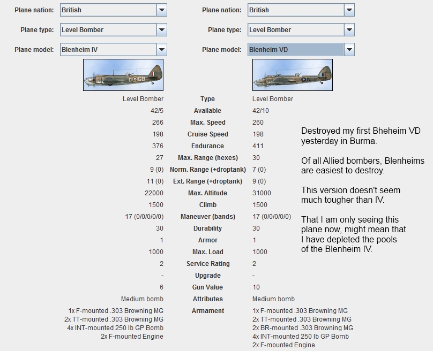
Task: Click the Max. Range (hexes) label
Action: point(208,158)
